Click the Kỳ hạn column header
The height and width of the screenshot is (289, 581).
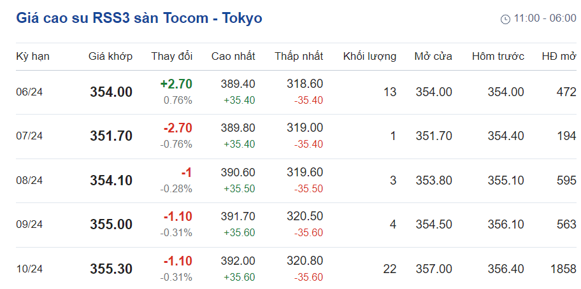point(32,56)
